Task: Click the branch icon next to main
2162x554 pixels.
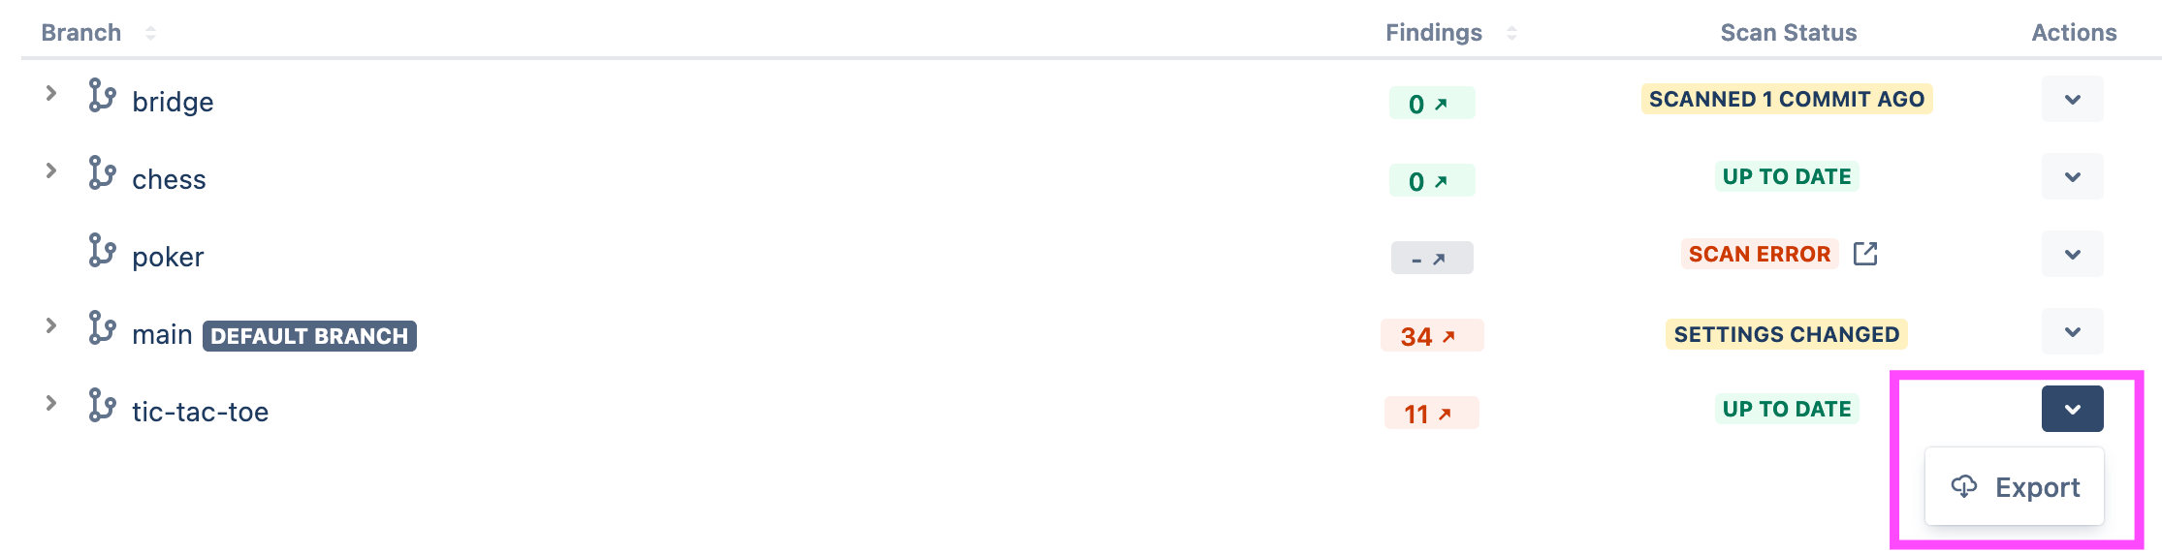Action: (102, 328)
